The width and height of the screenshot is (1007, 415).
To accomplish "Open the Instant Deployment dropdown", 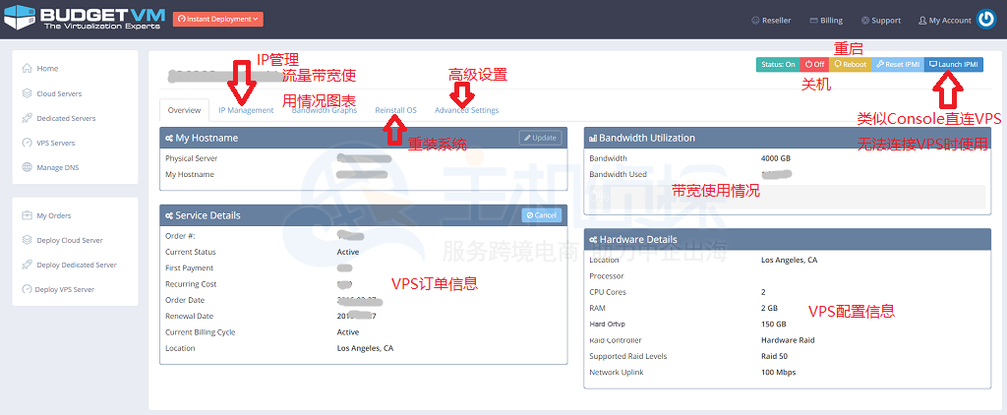I will coord(217,20).
